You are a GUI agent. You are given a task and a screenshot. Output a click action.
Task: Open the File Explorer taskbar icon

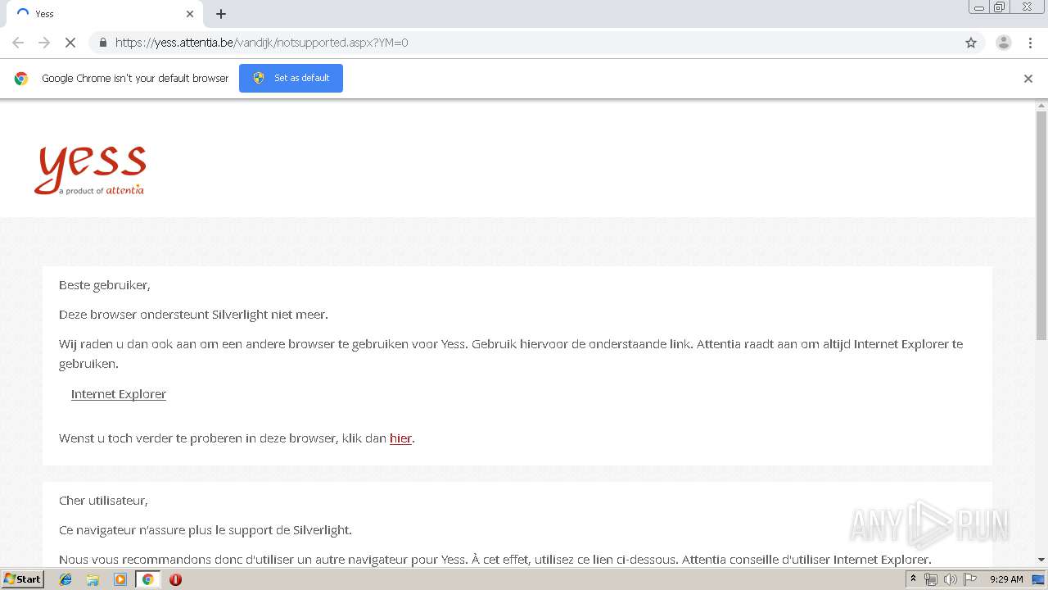click(93, 579)
